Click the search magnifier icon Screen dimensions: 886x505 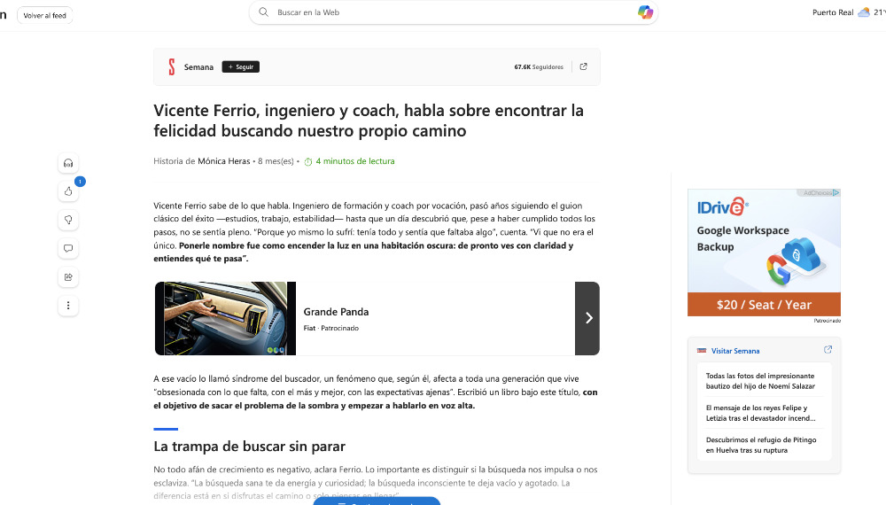[263, 12]
